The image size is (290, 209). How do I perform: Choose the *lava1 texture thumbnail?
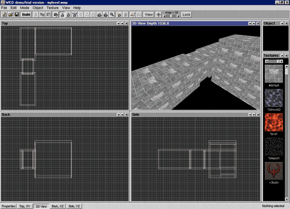274,123
